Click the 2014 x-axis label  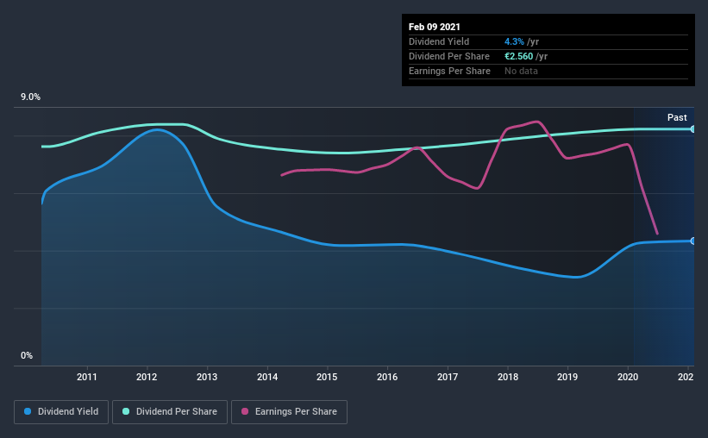[267, 377]
